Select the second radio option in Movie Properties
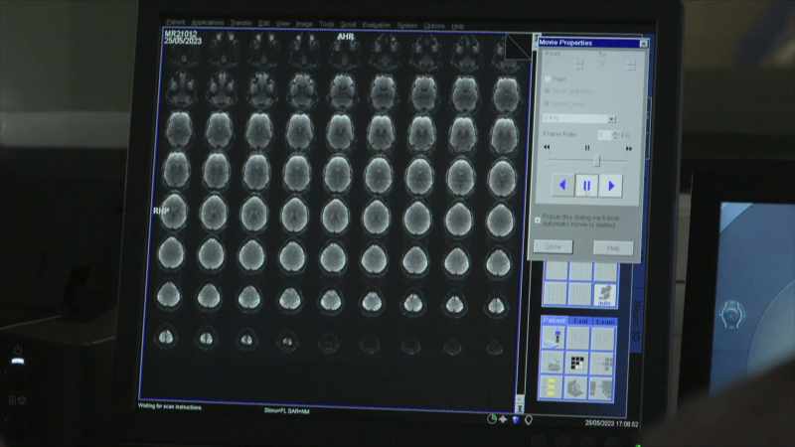The width and height of the screenshot is (795, 447). [548, 91]
